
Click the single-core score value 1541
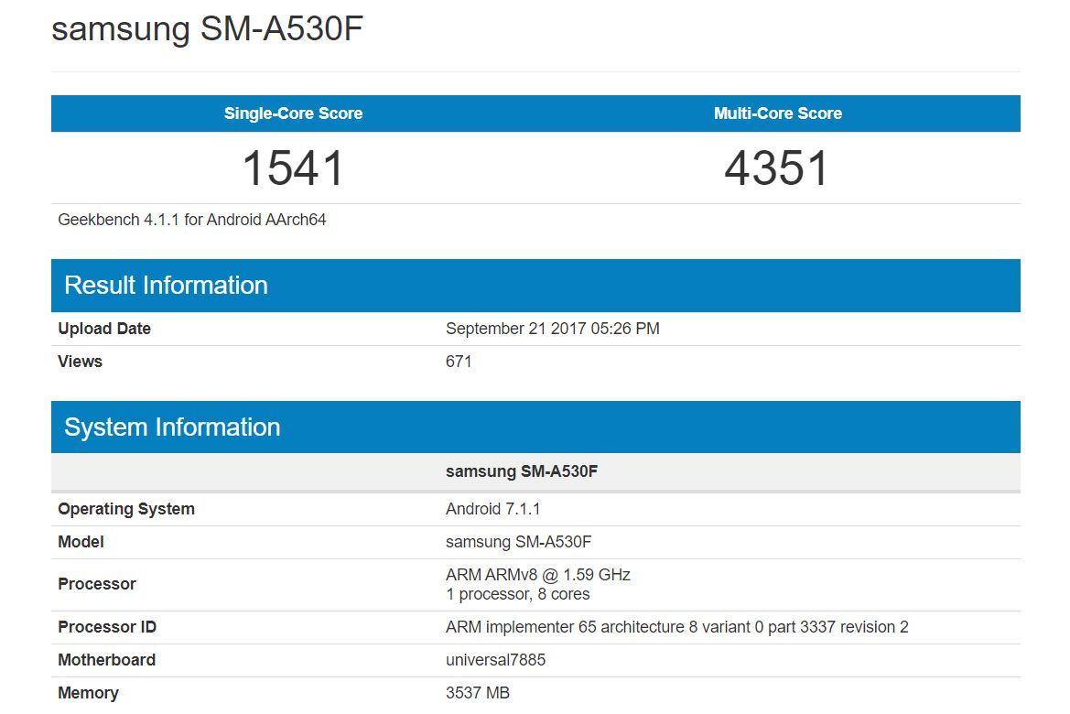click(x=293, y=168)
